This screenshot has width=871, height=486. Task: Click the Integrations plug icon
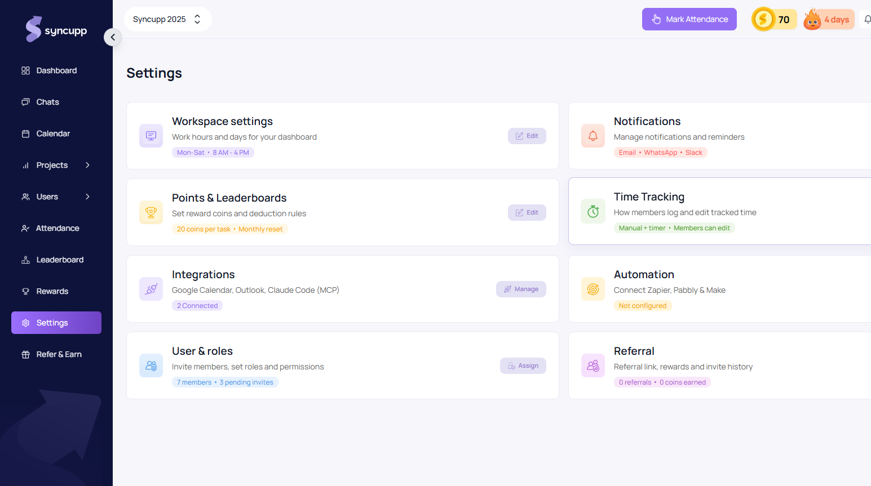tap(151, 289)
